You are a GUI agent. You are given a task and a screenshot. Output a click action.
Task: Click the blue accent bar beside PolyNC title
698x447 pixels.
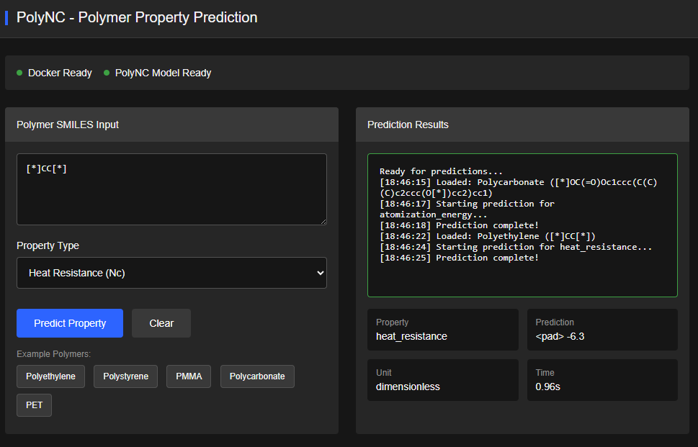[6, 17]
